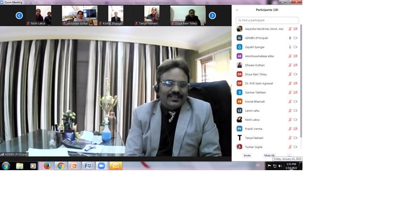
Task: Select Prachi Verma participant name
Action: pyautogui.click(x=254, y=129)
